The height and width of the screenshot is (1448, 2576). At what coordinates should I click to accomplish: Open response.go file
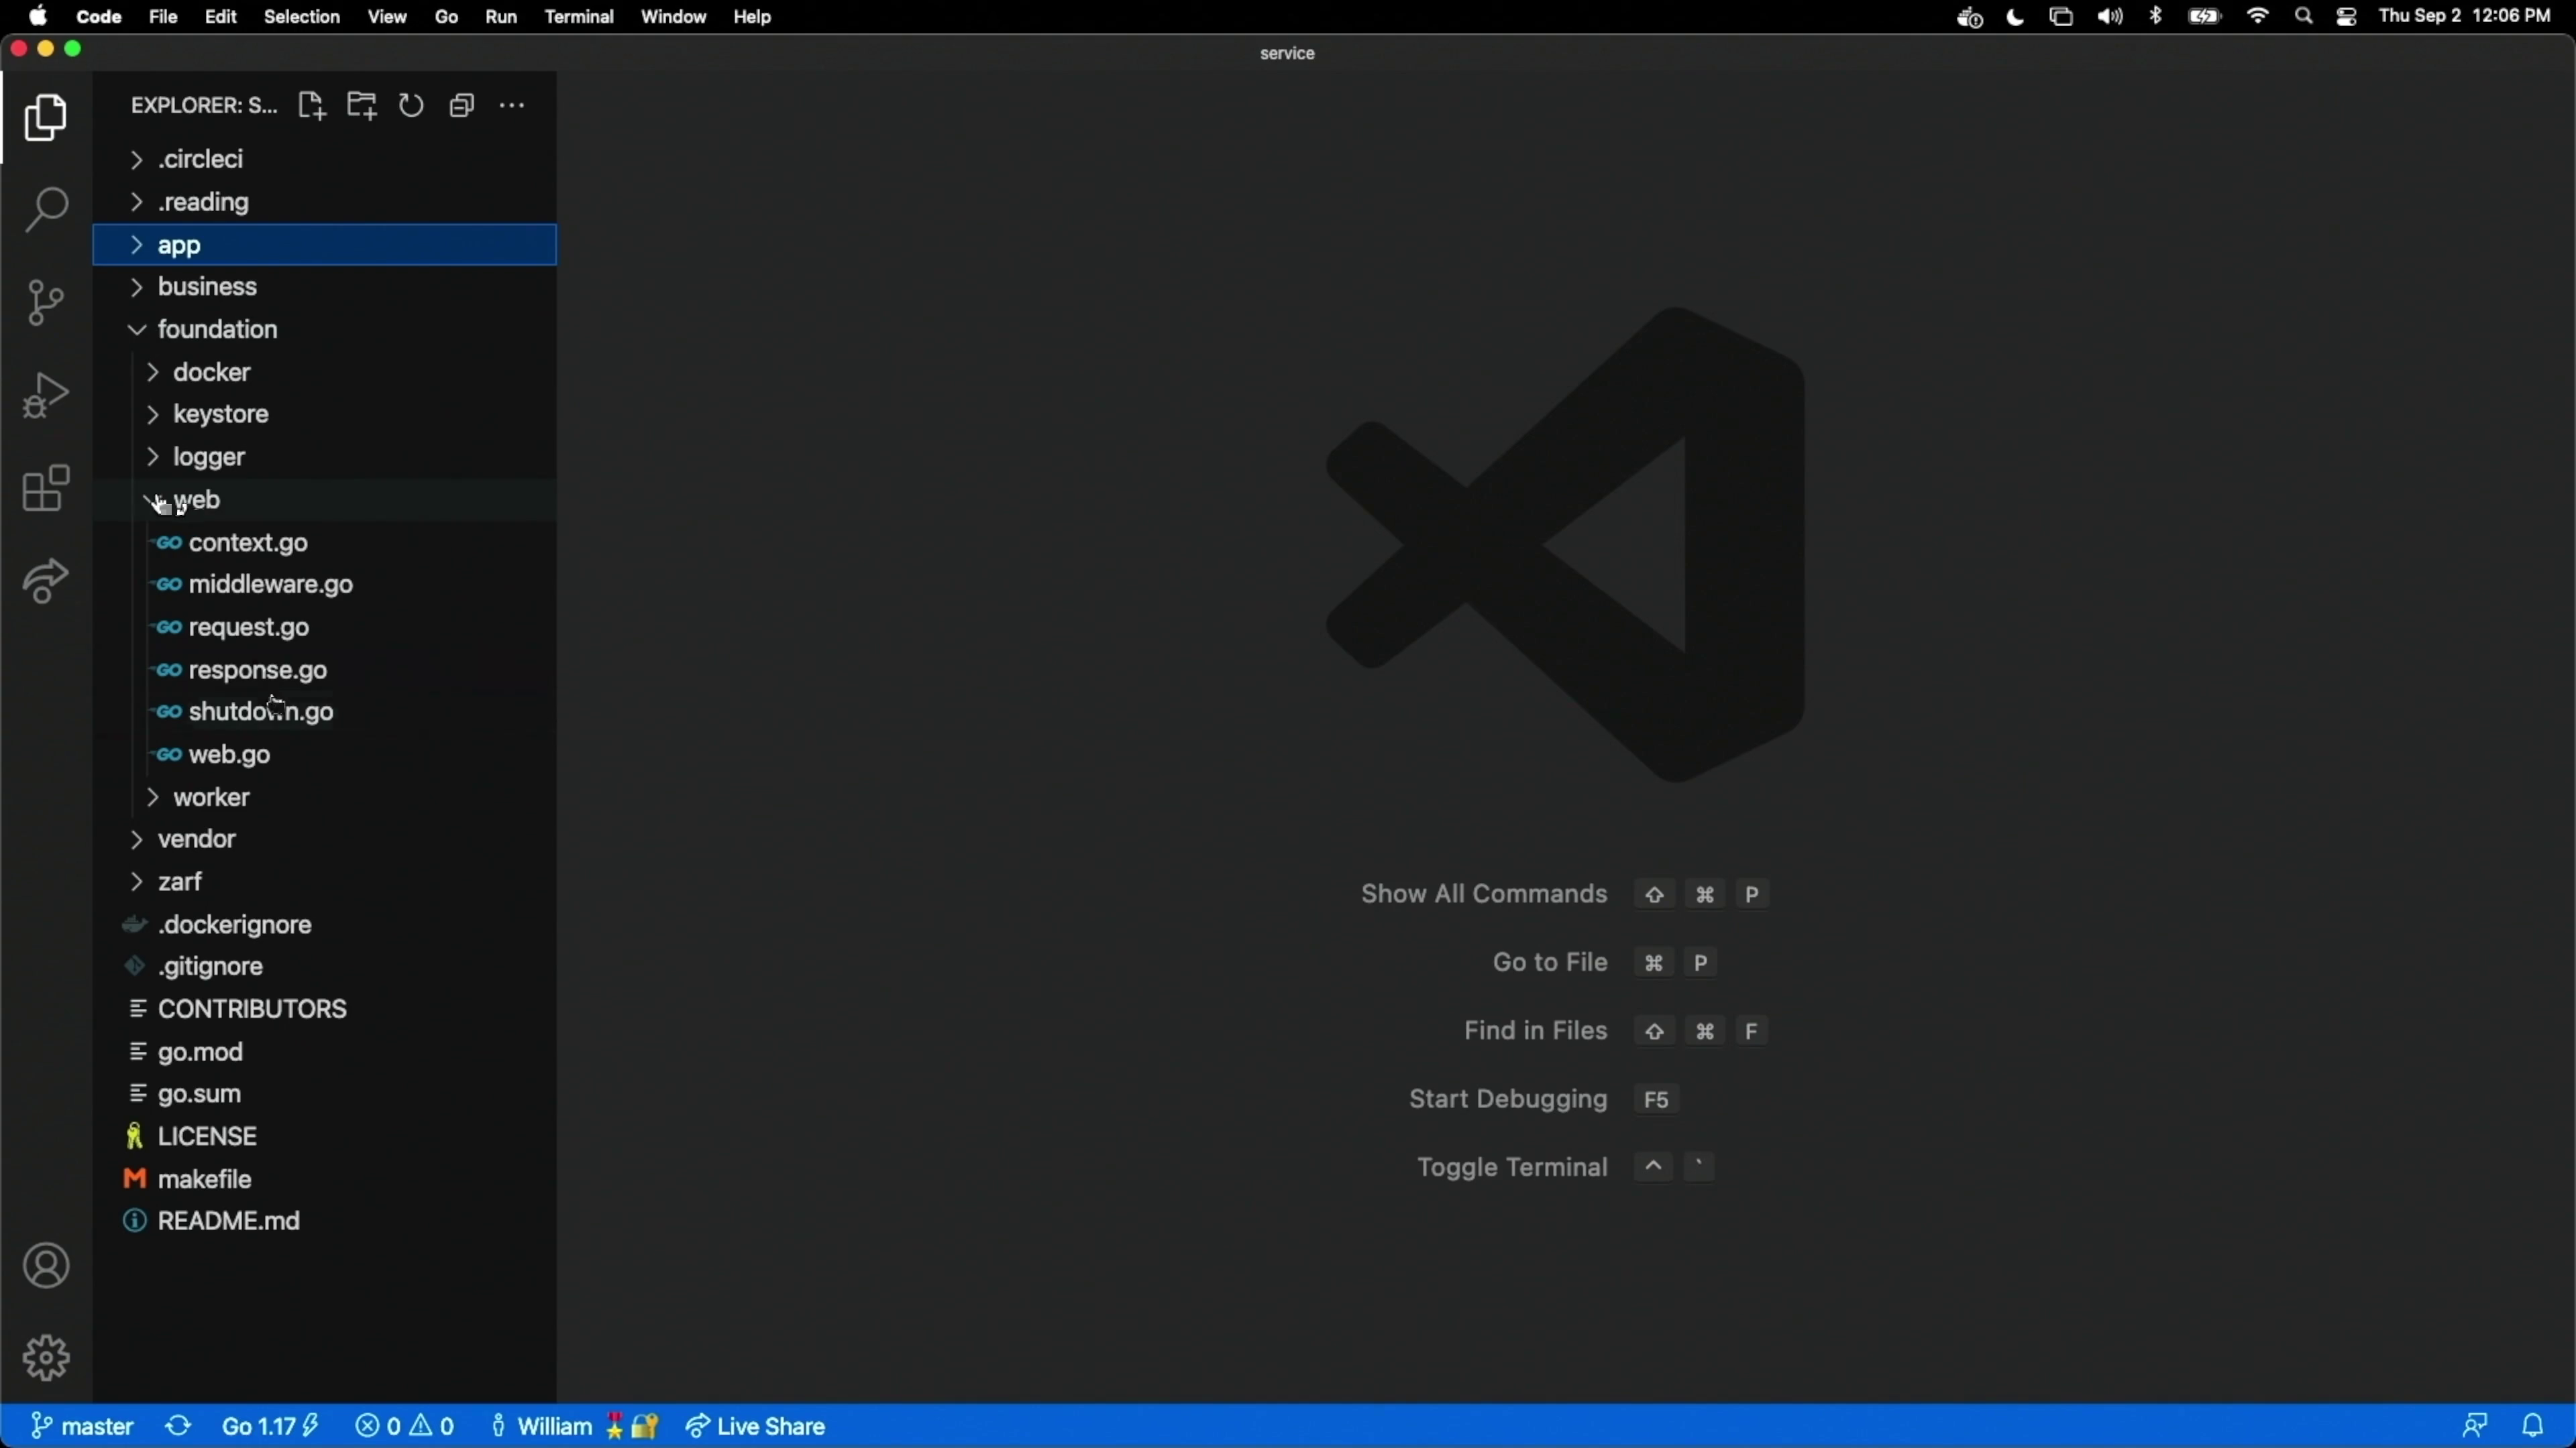coord(324,670)
